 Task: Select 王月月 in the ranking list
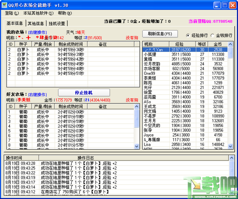click(x=185, y=121)
